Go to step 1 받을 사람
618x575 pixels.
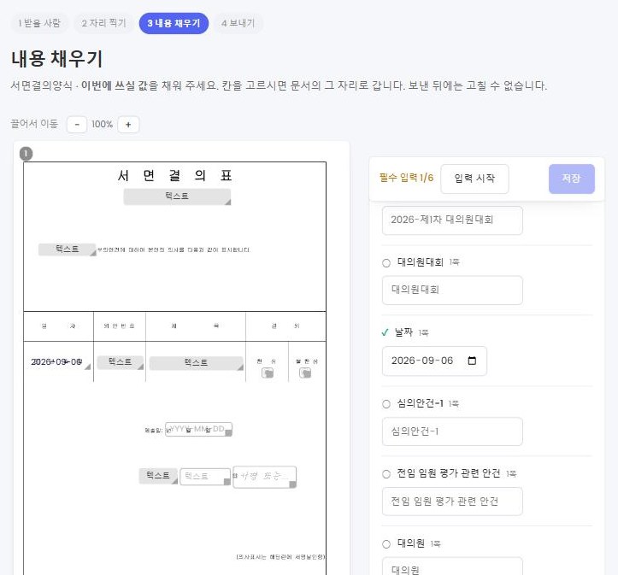(x=39, y=23)
